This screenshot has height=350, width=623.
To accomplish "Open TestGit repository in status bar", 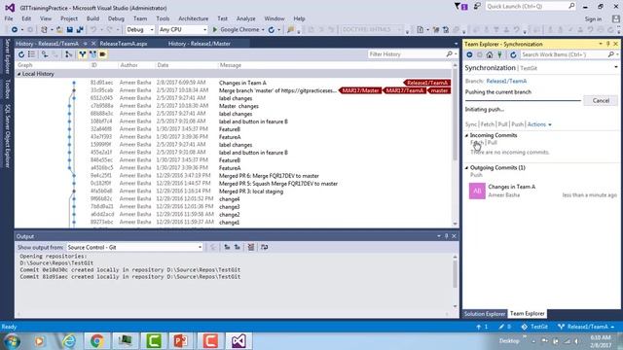I will coord(534,327).
